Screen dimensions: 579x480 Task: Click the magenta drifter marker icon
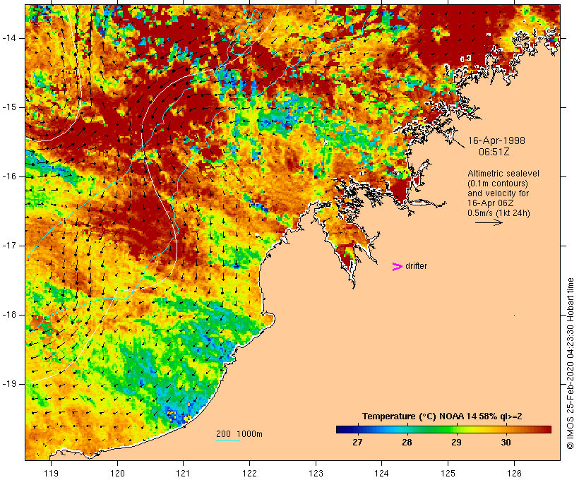(397, 267)
